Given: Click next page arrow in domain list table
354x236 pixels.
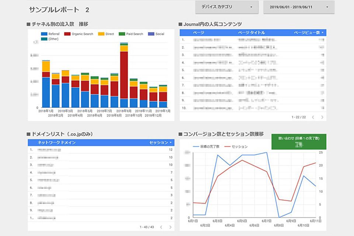Looking at the screenshot, I should 170,227.
